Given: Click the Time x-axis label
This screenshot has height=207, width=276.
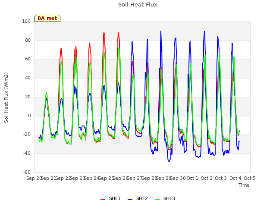Looking at the screenshot, I should [244, 185].
